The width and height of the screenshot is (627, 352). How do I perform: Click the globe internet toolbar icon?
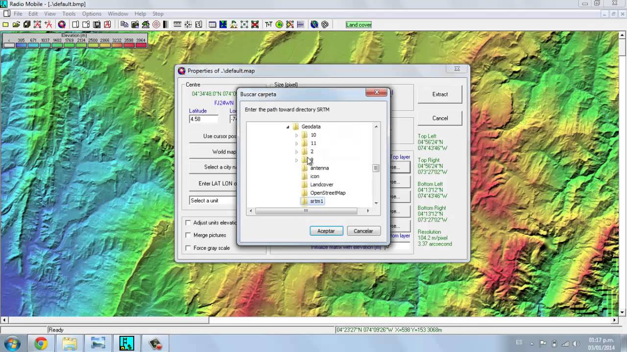(314, 24)
